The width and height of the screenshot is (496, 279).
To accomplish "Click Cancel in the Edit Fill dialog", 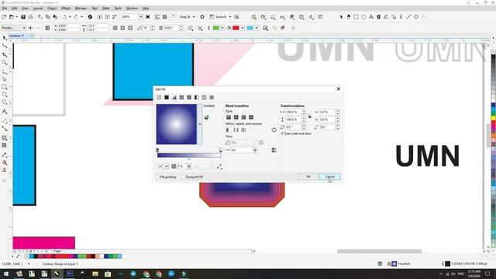I will click(x=329, y=177).
